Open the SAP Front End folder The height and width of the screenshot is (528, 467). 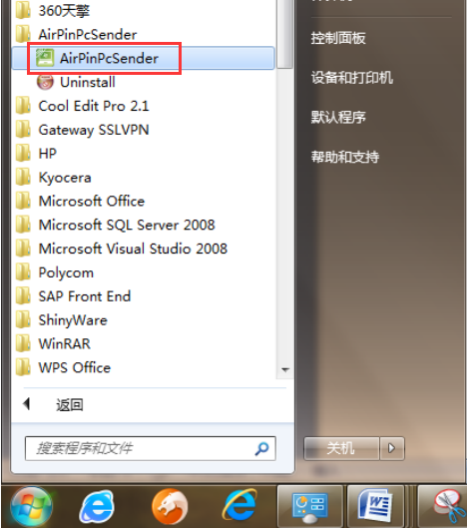click(x=73, y=296)
